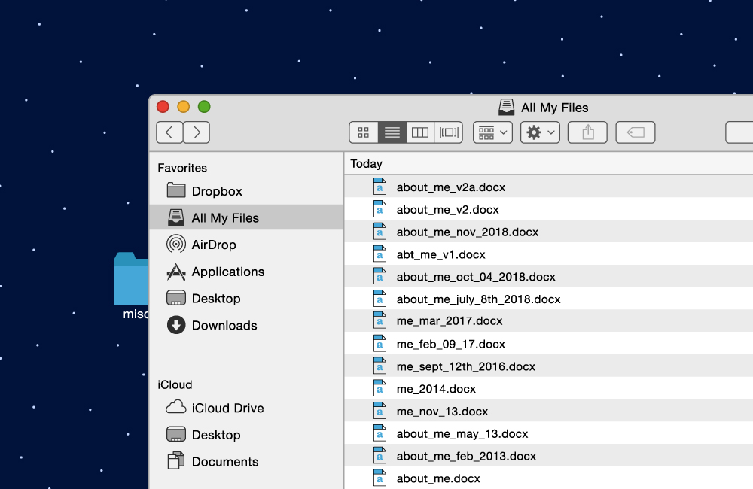
Task: Zoom the window with green button
Action: click(204, 107)
